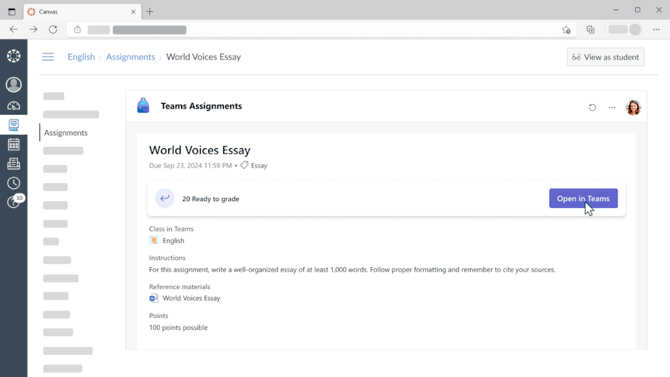Viewport: 670px width, 377px height.
Task: Open a new browser tab
Action: click(x=150, y=11)
